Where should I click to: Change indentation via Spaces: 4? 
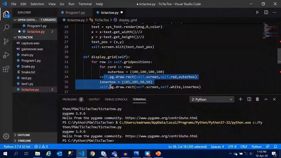pos(217,147)
